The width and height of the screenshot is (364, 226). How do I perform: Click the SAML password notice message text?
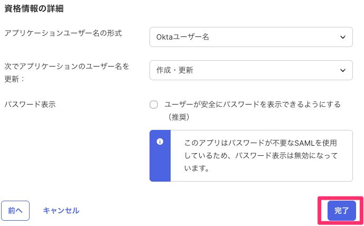pyautogui.click(x=260, y=156)
